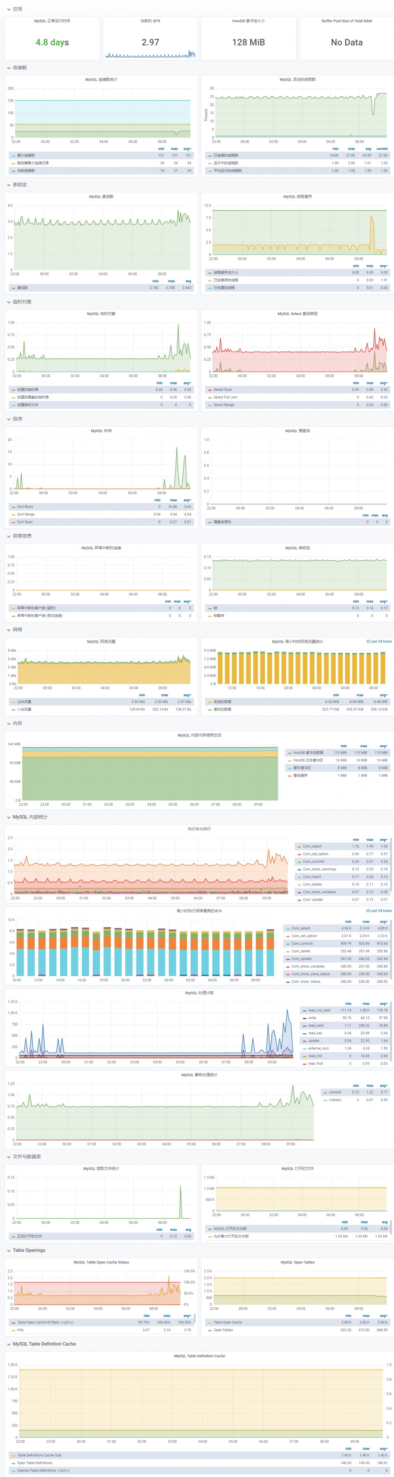Viewport: 394px width, 1477px height.
Task: Open the MySQL 慢查询 panel title menu
Action: [x=298, y=431]
